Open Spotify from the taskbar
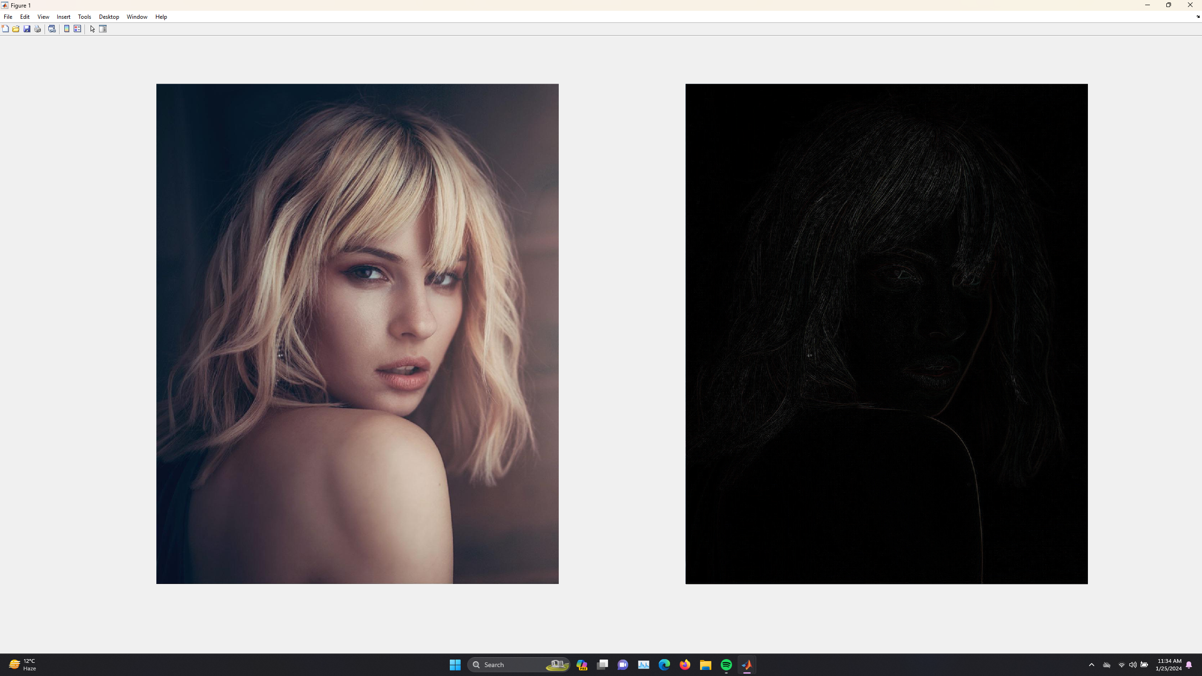The image size is (1202, 676). [x=726, y=665]
